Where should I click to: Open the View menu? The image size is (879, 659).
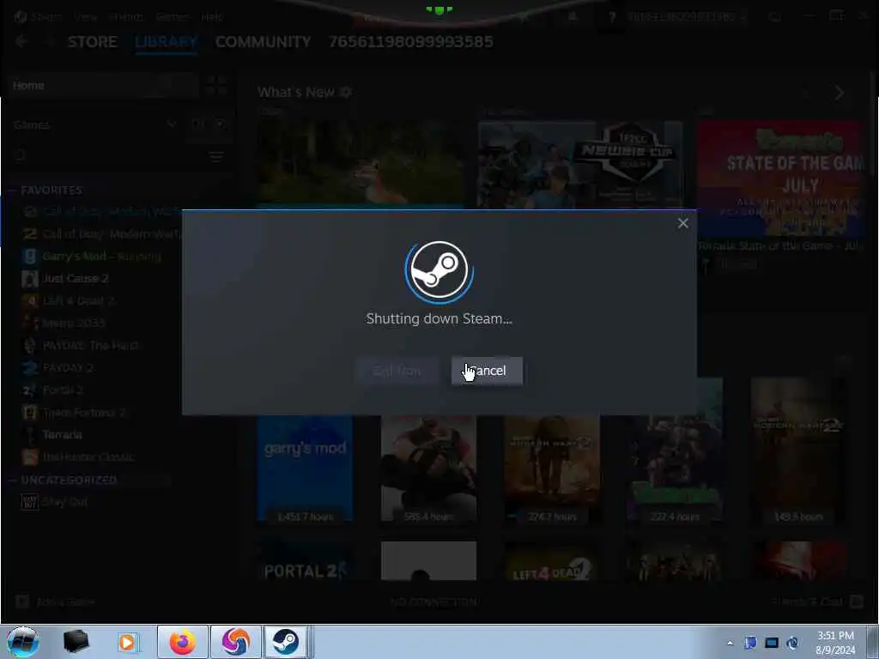[x=85, y=17]
